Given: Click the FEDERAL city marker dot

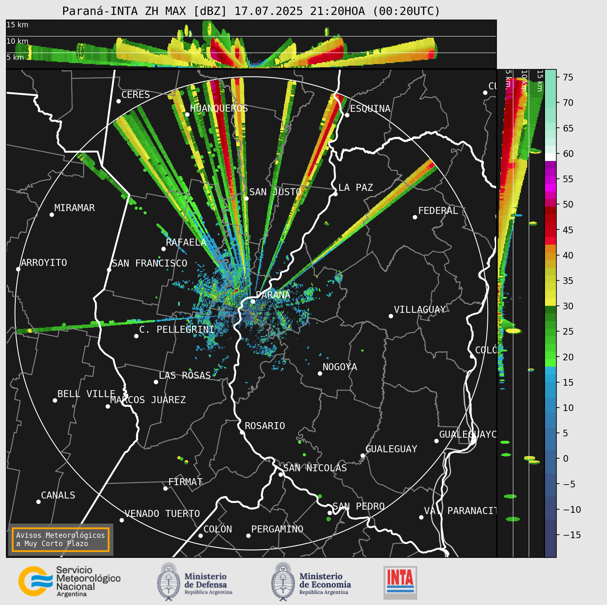Looking at the screenshot, I should (x=415, y=217).
